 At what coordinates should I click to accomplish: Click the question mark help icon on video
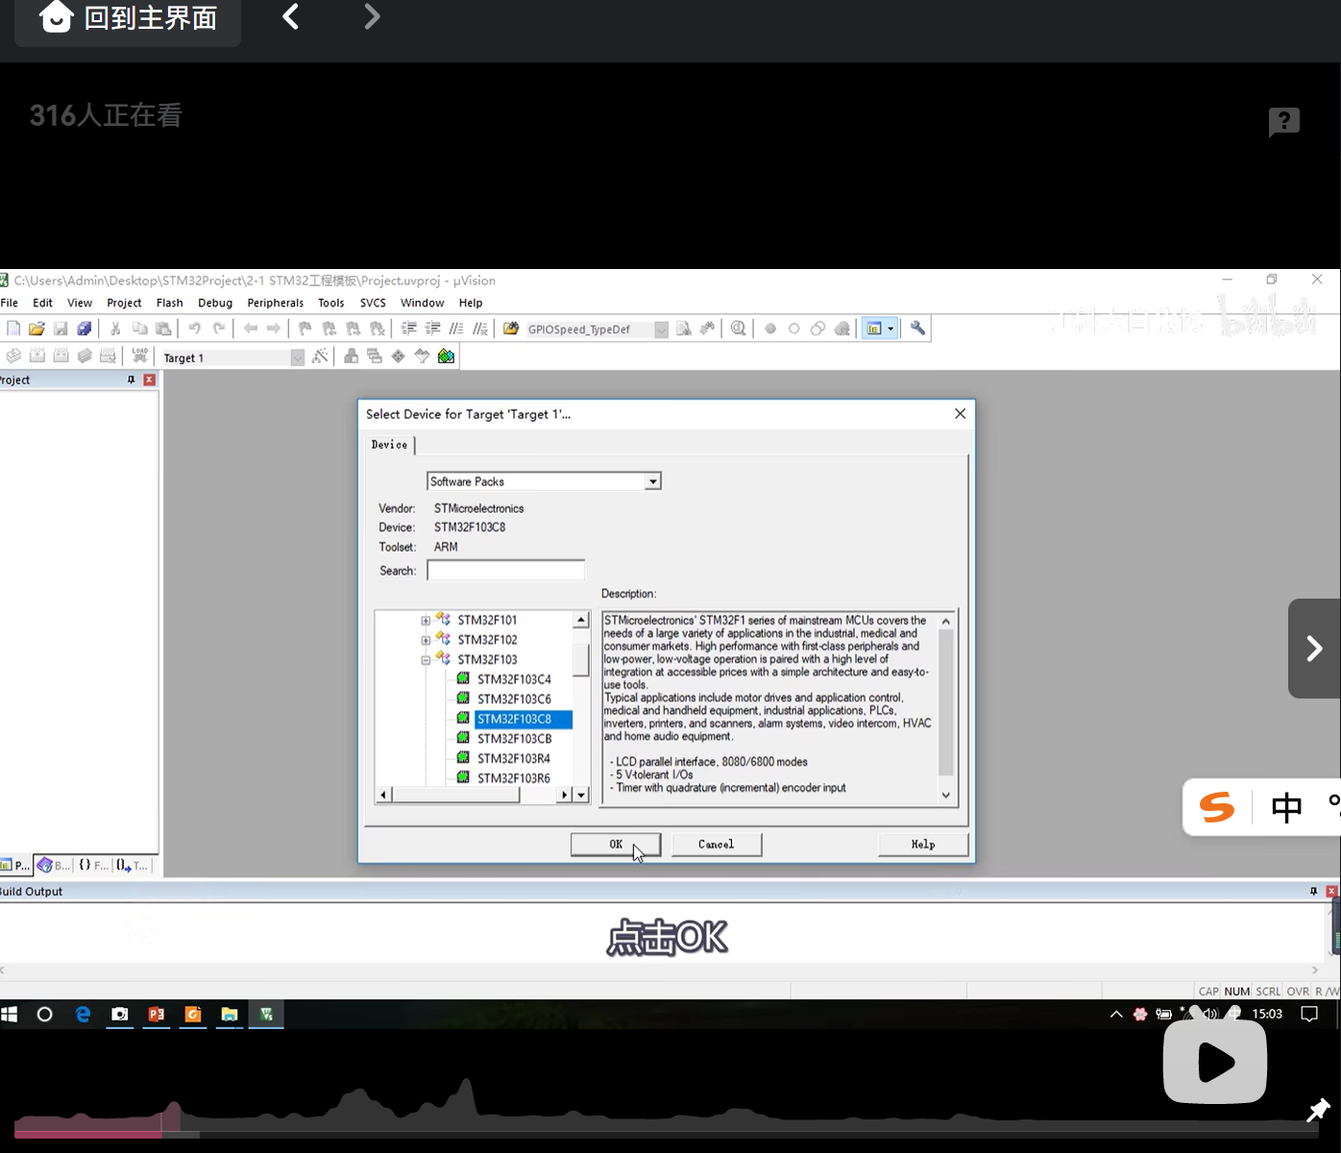pos(1284,122)
